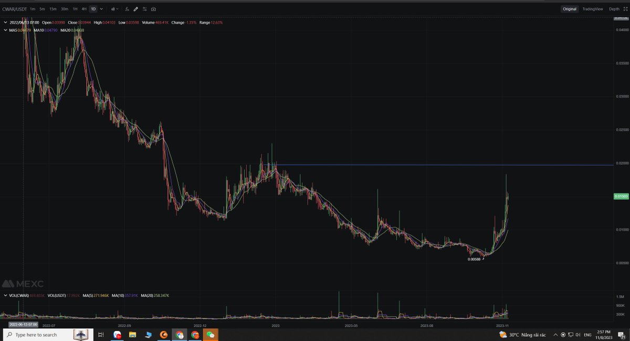630x341 pixels.
Task: Click the MA10 indicator label
Action: point(45,30)
